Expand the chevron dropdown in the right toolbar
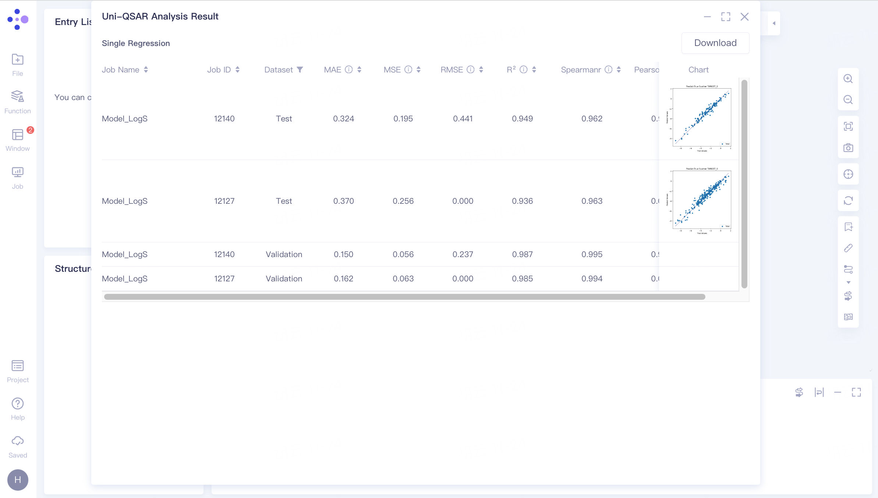The height and width of the screenshot is (498, 878). click(x=849, y=282)
